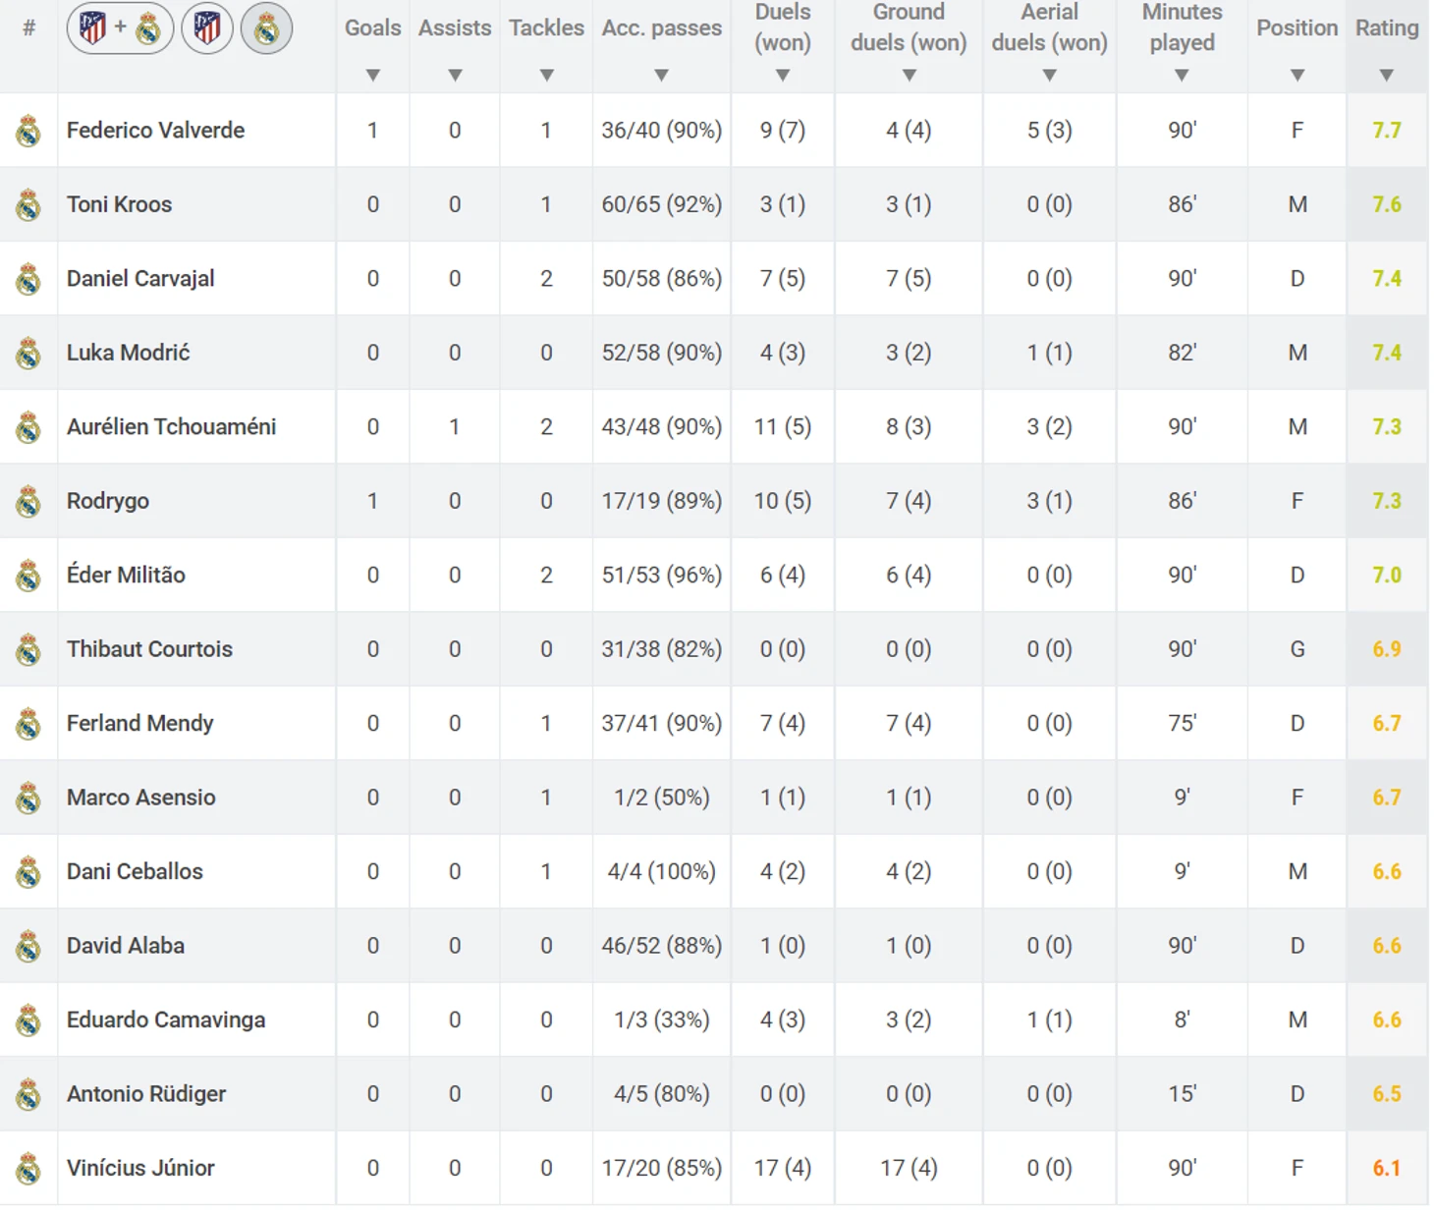
Task: Select the 51/53 (96%) passes cell
Action: pyautogui.click(x=662, y=575)
